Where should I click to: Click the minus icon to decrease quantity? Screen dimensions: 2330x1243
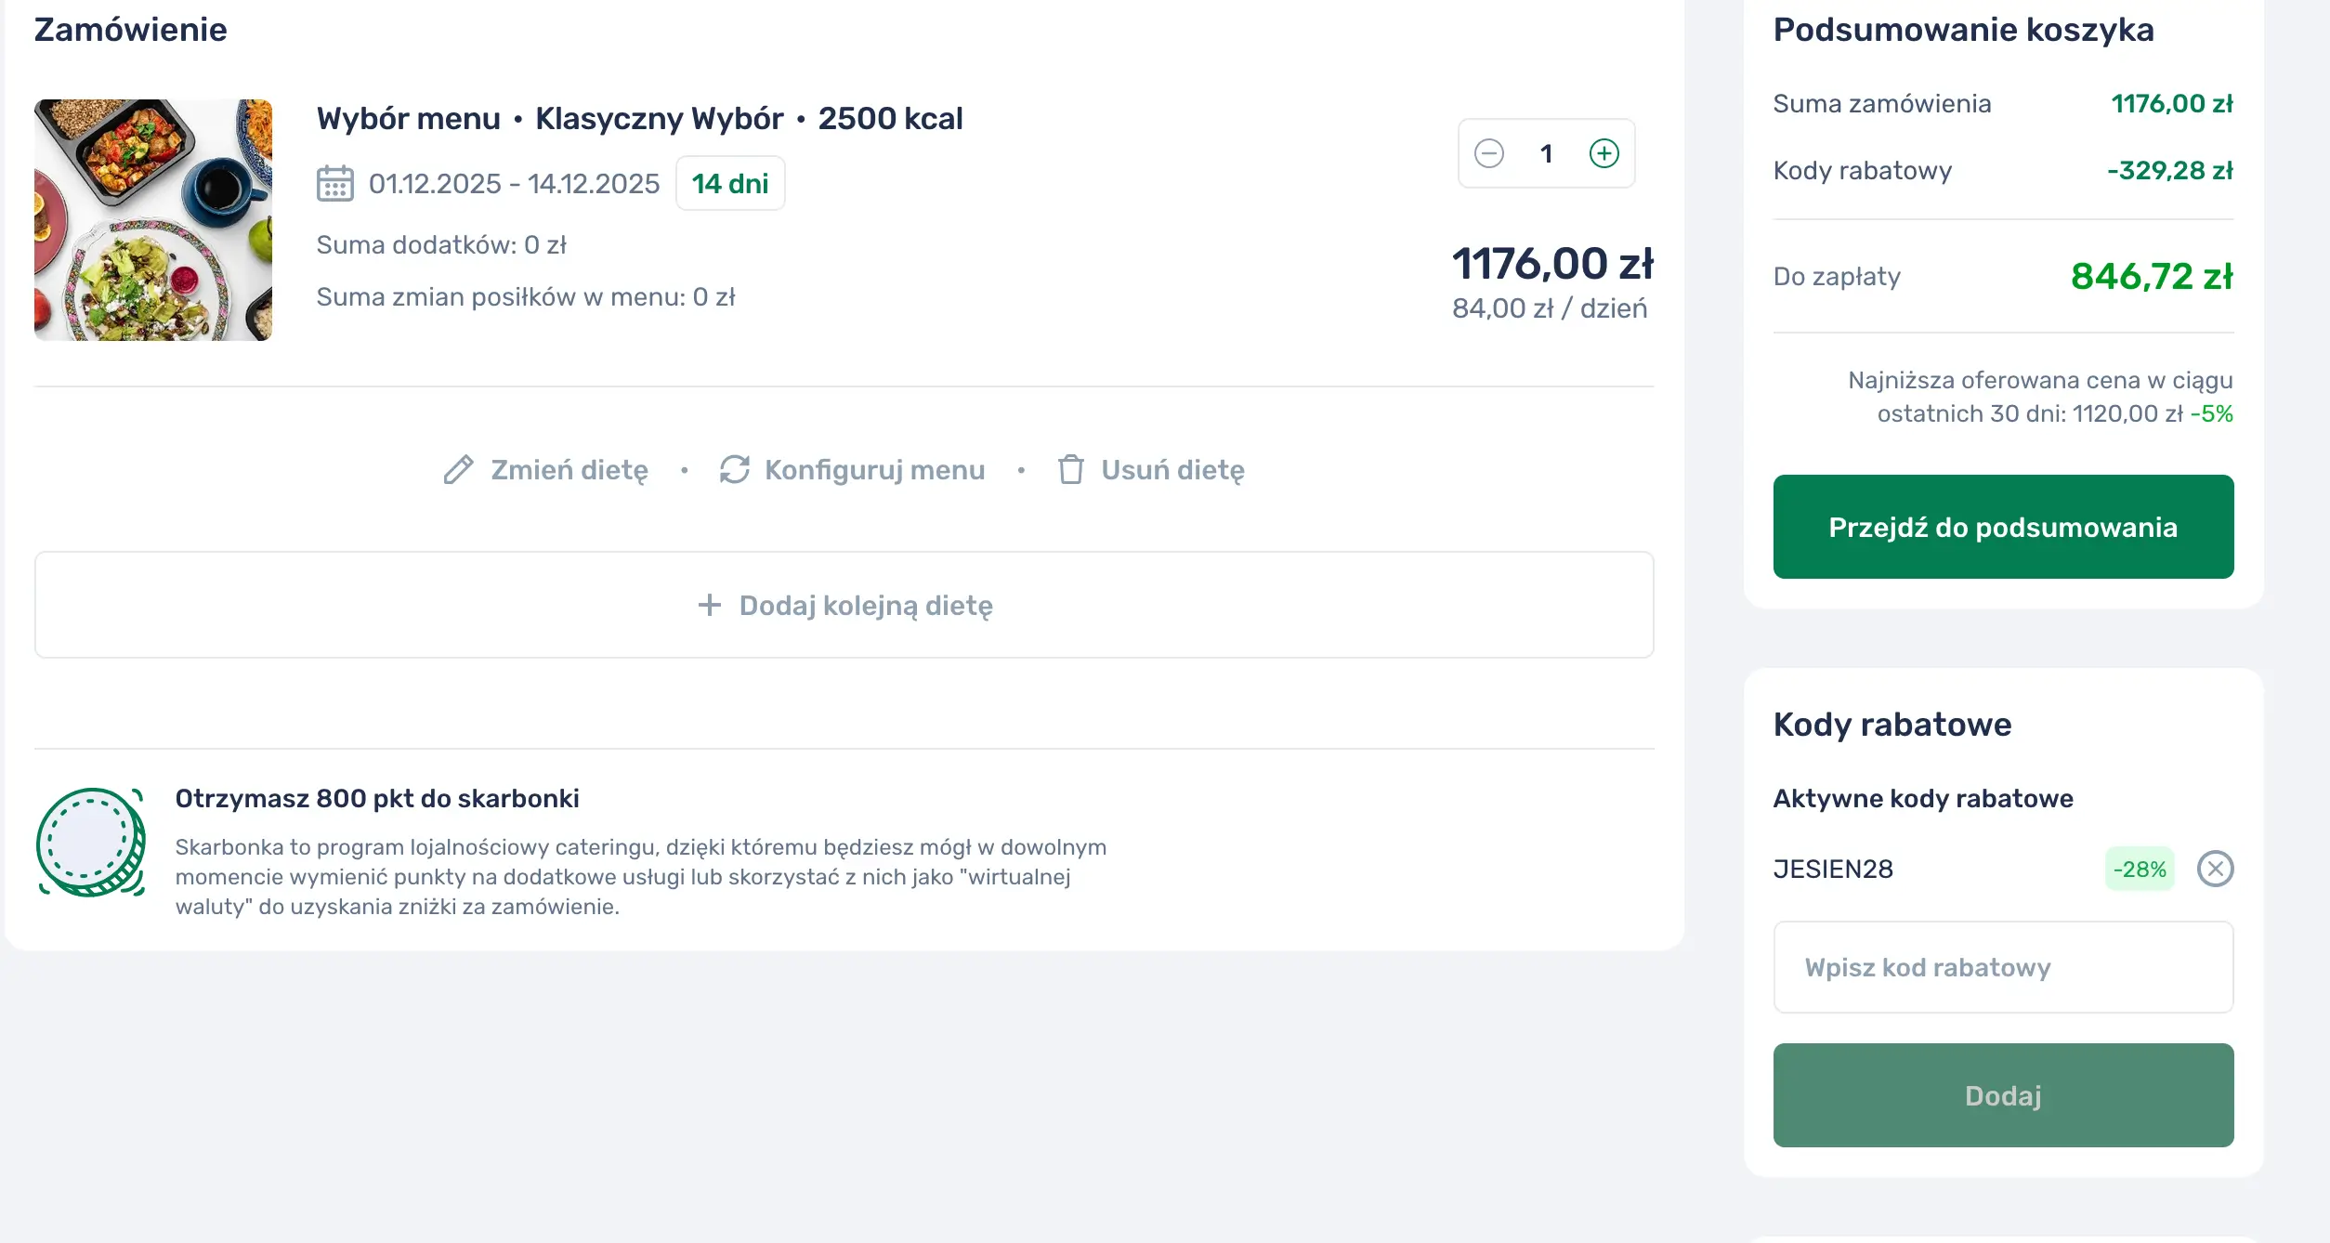[1488, 153]
